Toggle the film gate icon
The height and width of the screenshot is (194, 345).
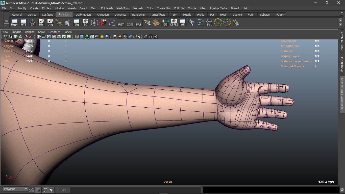[x=44, y=37]
